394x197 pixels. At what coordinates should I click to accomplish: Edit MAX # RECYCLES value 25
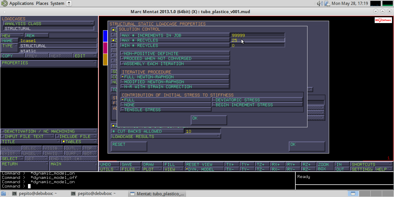(258, 40)
